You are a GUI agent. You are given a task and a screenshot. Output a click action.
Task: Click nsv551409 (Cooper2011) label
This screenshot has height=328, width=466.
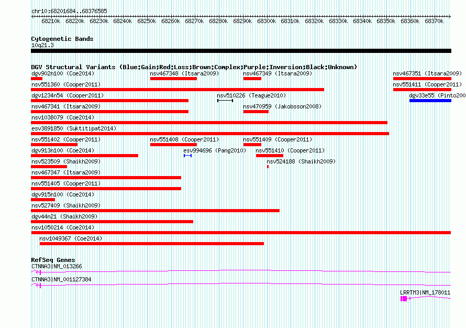278,140
